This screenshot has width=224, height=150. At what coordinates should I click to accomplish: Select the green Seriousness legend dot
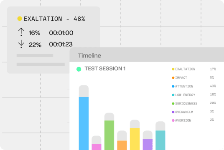(x=173, y=104)
